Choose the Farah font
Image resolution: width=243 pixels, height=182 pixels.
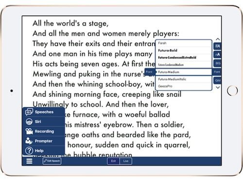tap(184, 43)
